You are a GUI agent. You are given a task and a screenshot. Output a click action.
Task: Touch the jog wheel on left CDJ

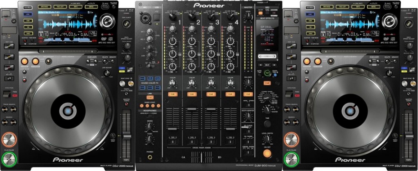point(68,111)
